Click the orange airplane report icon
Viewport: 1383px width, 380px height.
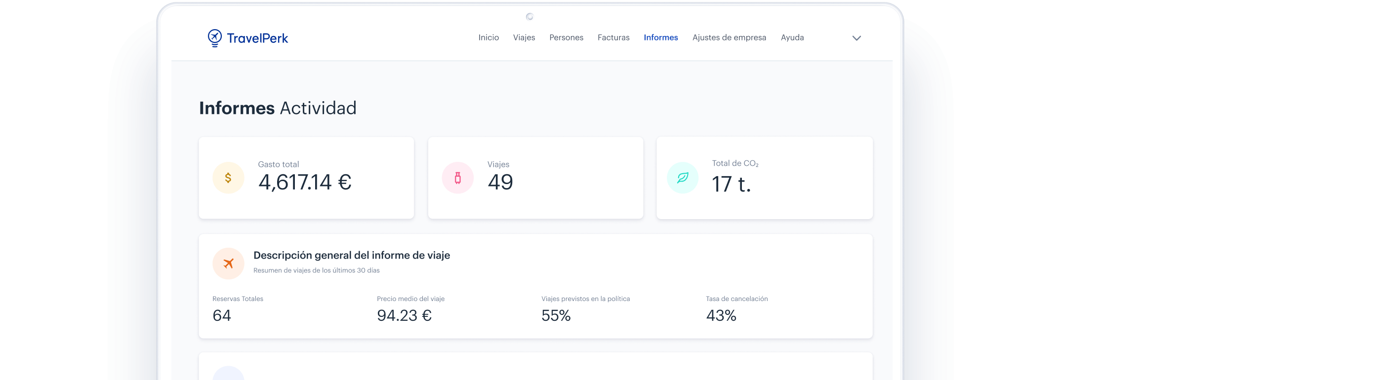coord(228,264)
